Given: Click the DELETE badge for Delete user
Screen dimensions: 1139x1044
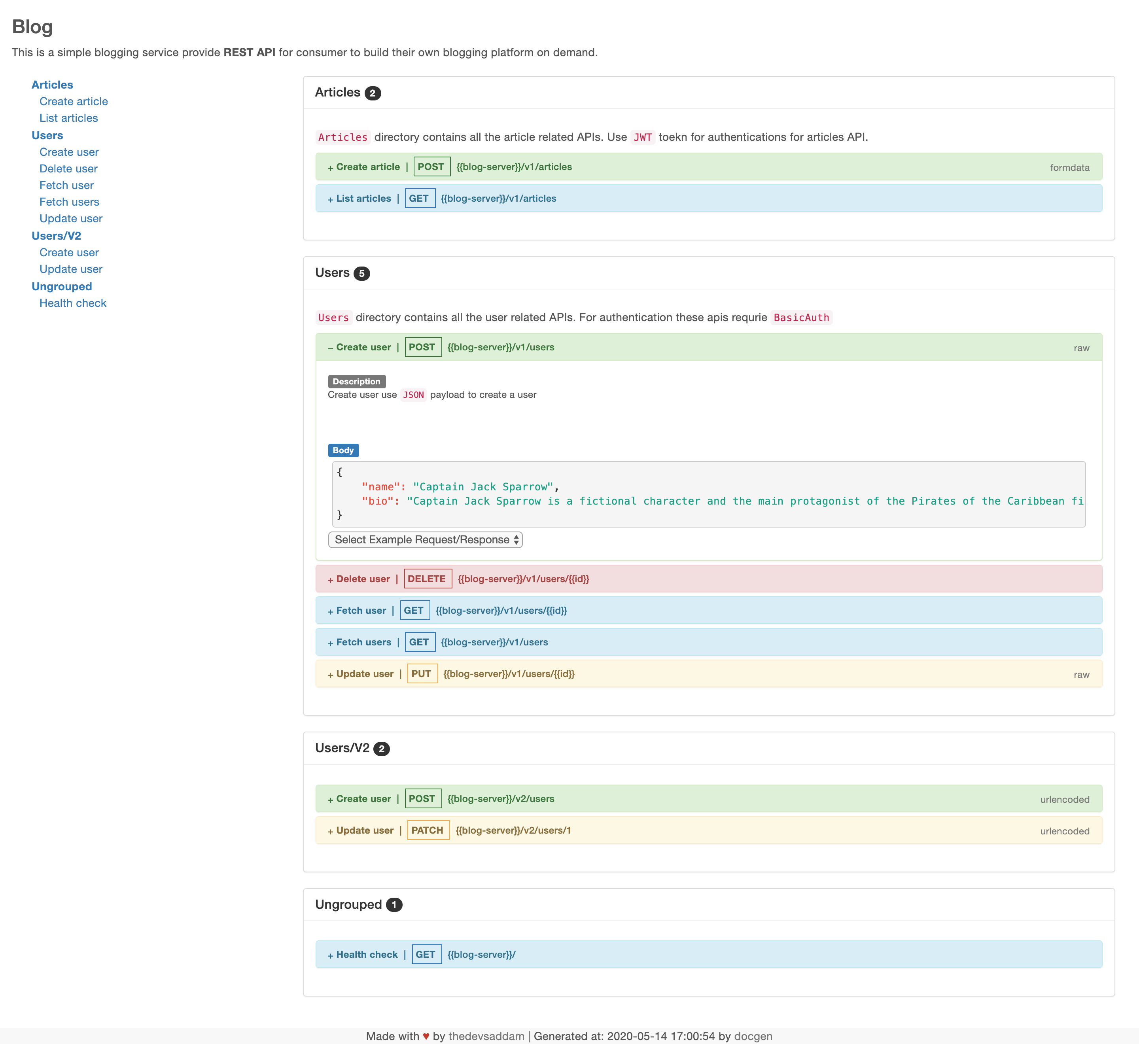Looking at the screenshot, I should pos(427,579).
